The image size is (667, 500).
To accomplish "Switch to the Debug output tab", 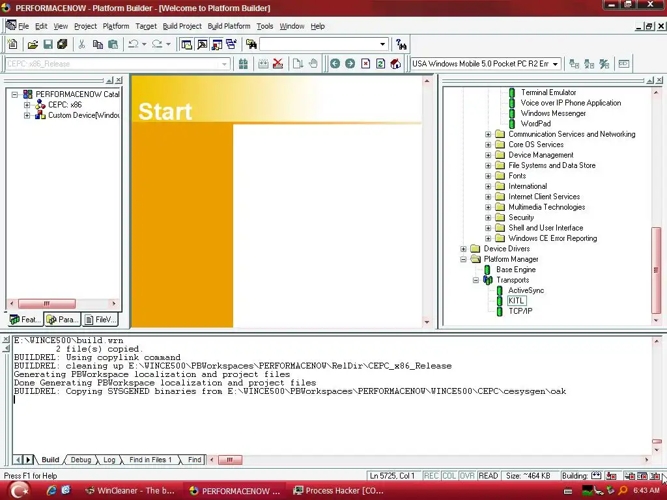I will point(81,460).
